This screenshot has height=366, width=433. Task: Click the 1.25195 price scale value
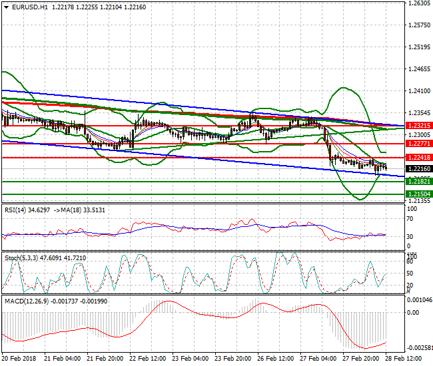[x=419, y=47]
